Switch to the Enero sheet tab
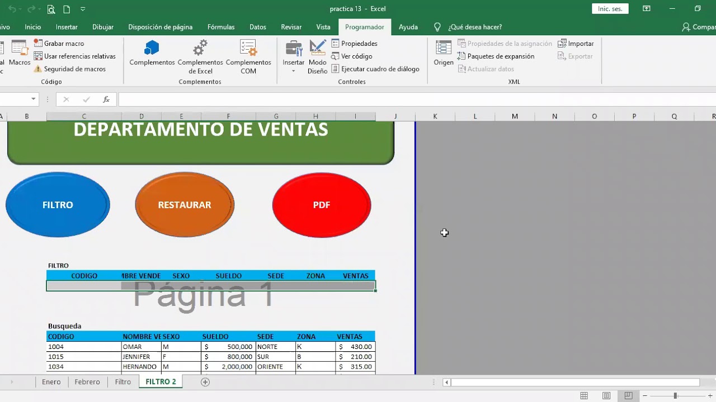The height and width of the screenshot is (402, 716). point(51,382)
